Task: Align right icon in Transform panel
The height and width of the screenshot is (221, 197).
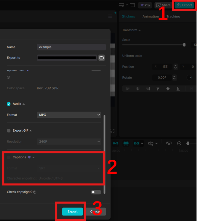Action: 148,88
